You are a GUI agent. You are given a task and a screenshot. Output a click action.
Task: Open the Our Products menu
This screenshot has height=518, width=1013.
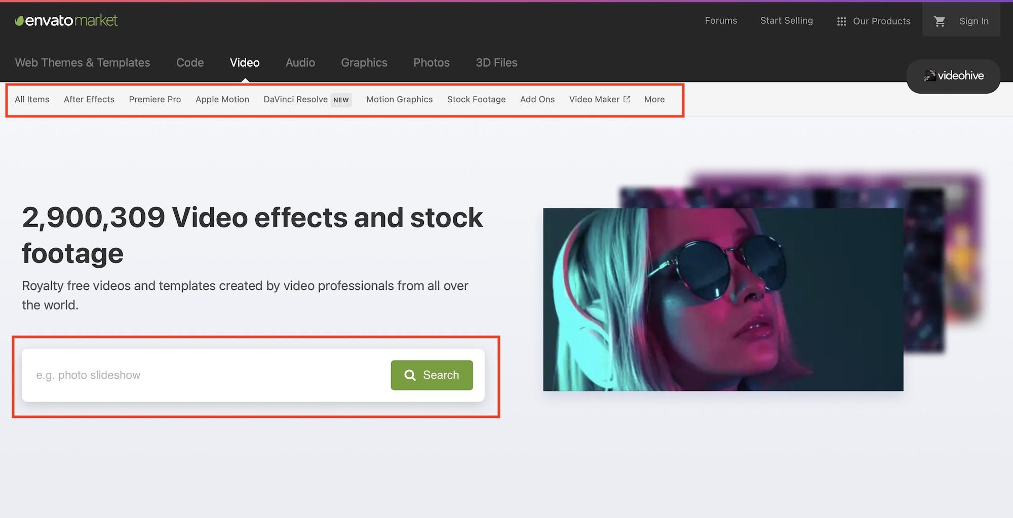(x=881, y=21)
